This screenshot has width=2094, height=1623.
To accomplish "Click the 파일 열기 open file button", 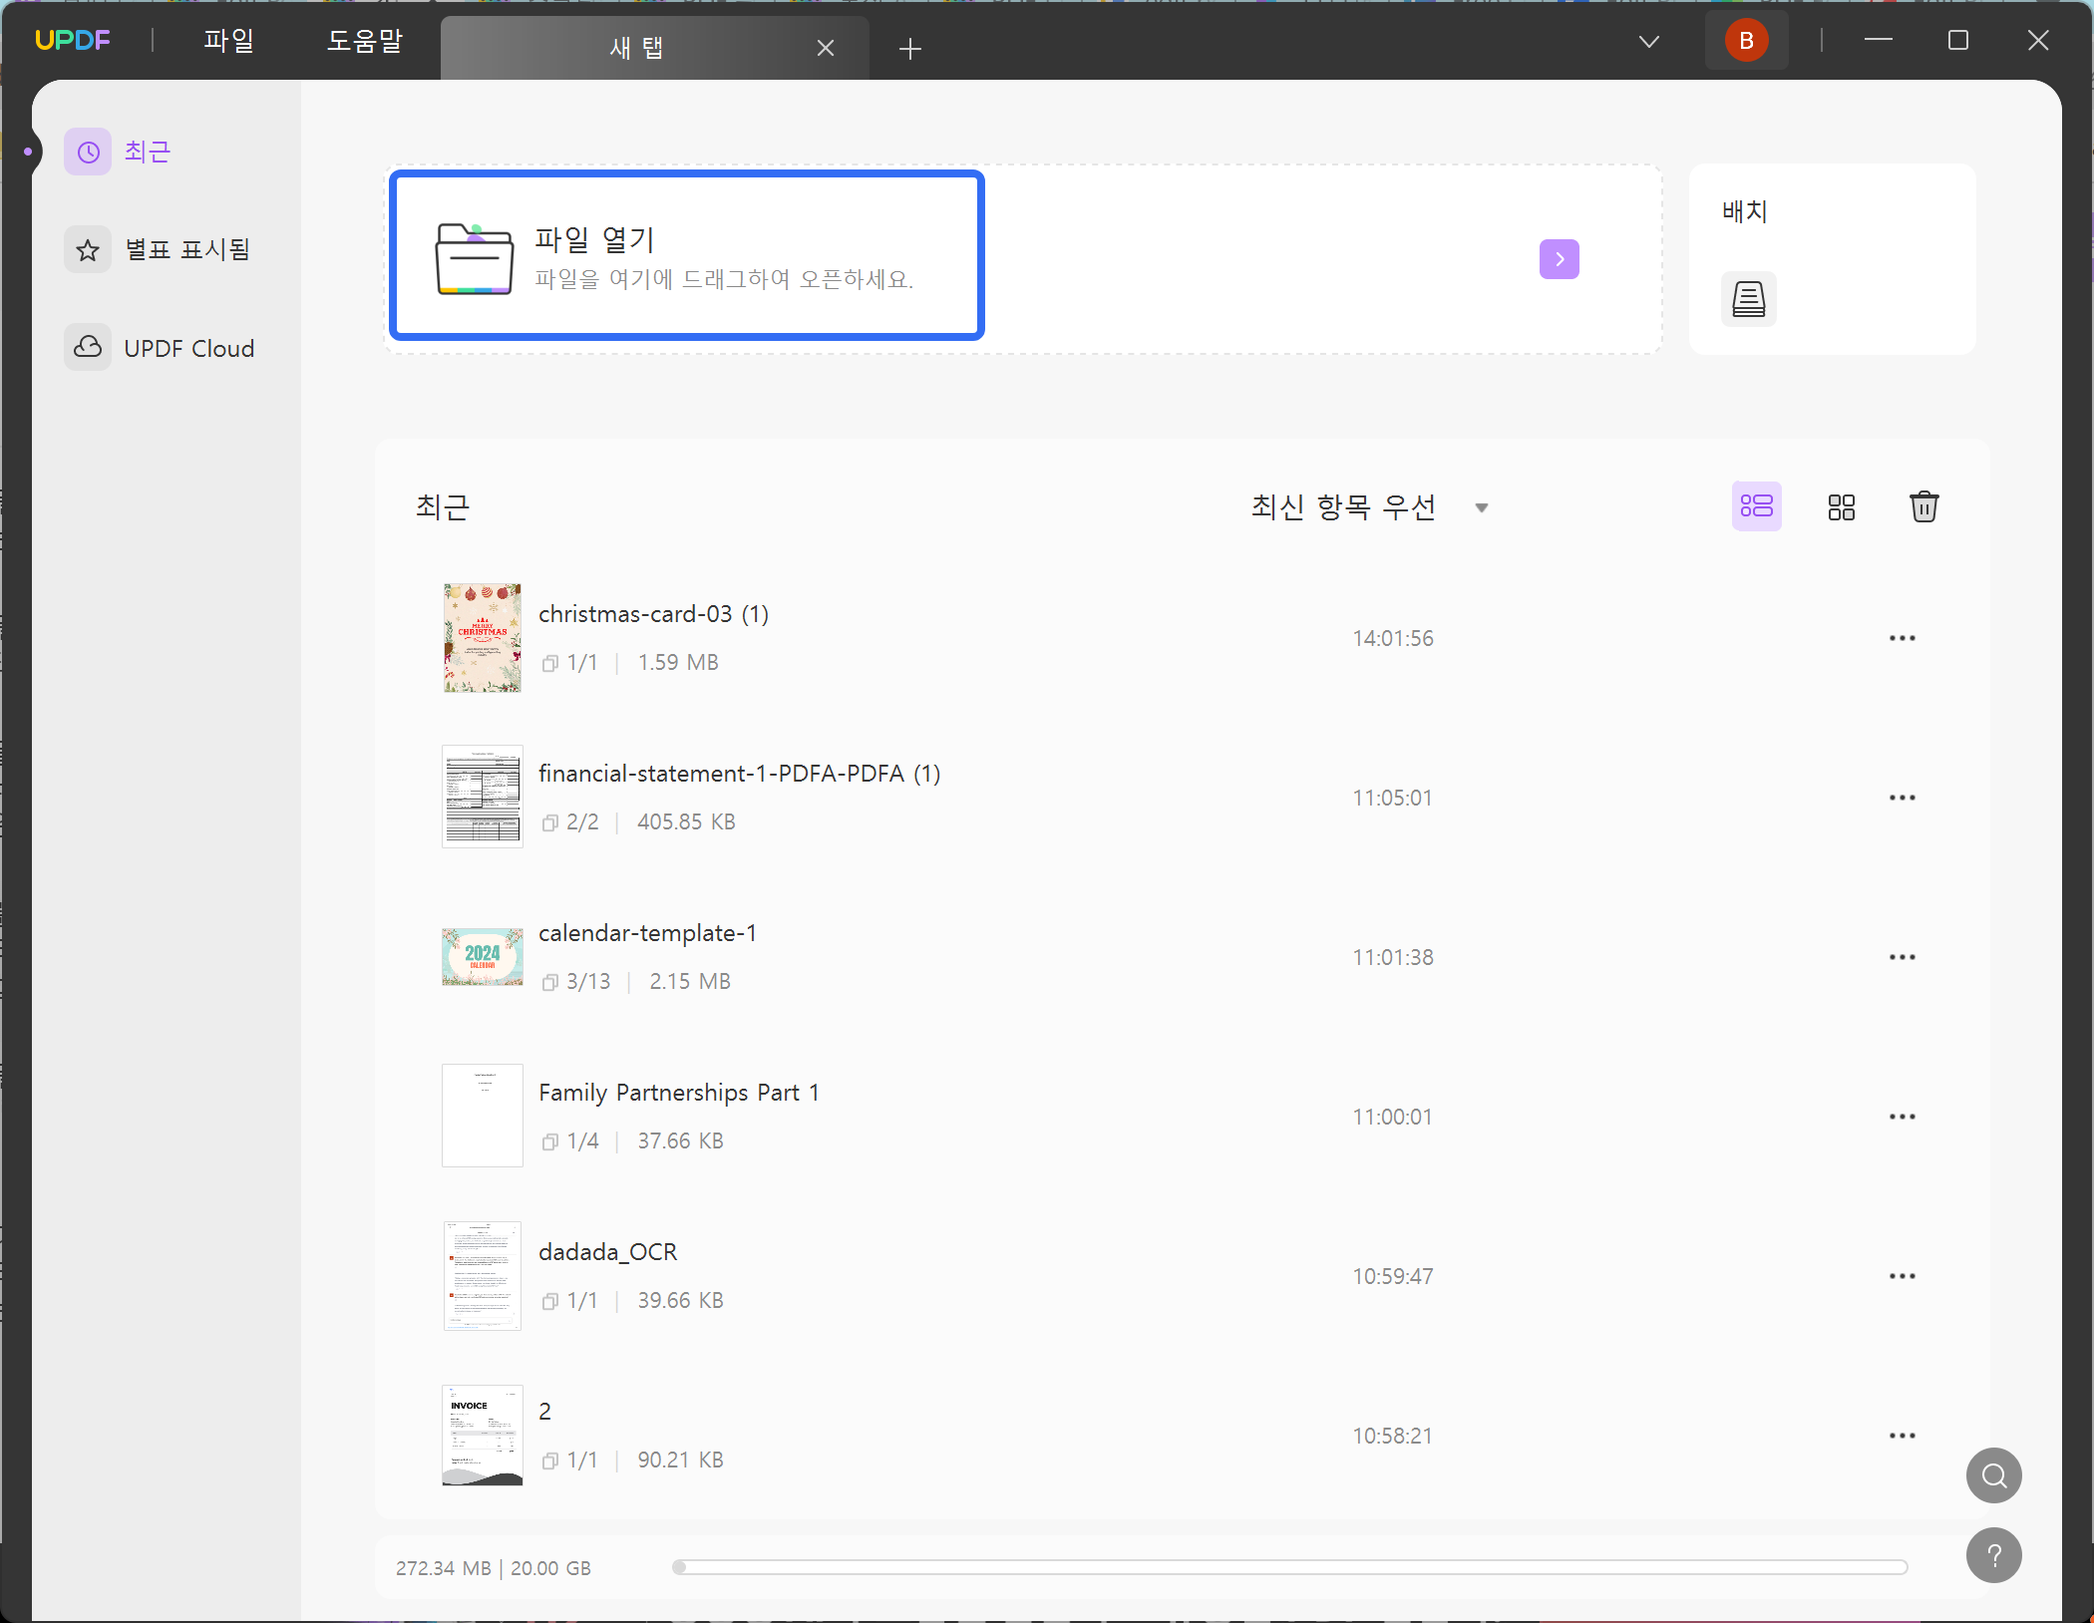I will point(687,255).
